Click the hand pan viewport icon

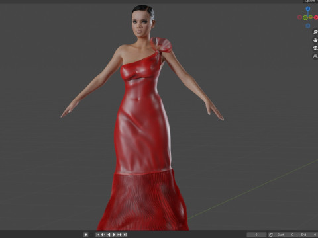click(315, 40)
